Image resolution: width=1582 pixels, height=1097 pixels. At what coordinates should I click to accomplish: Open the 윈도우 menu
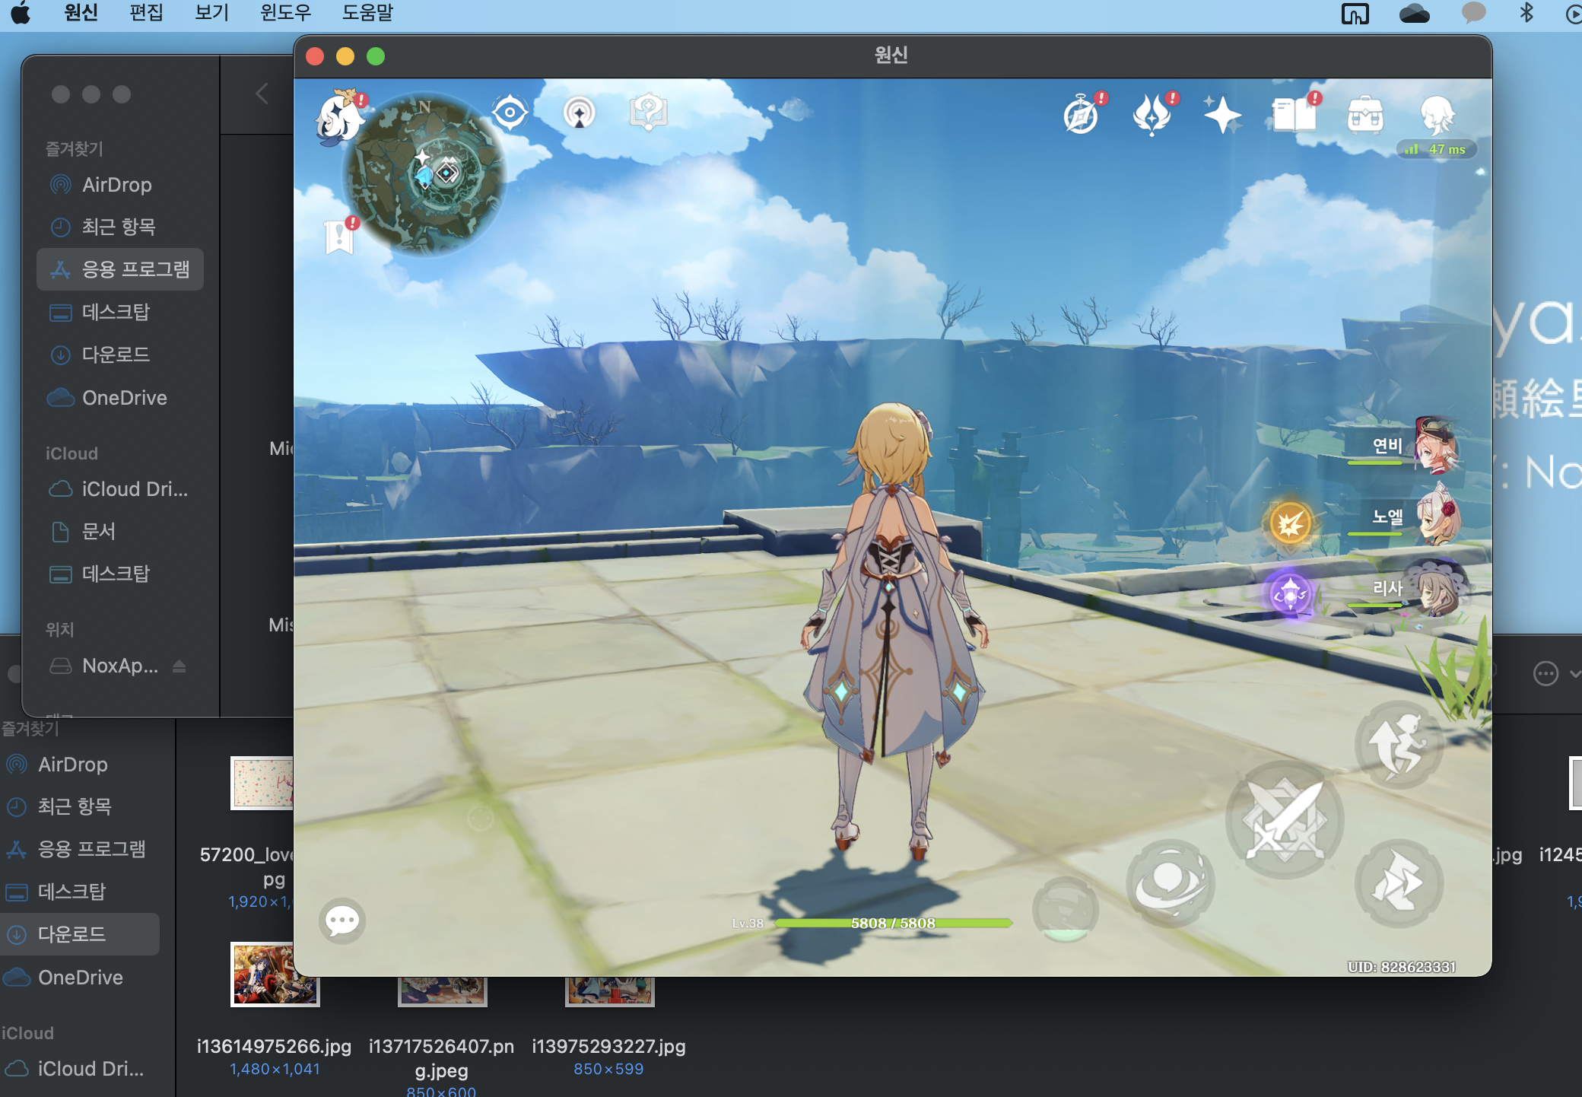285,13
